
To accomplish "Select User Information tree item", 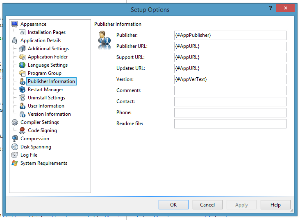I will [x=46, y=106].
